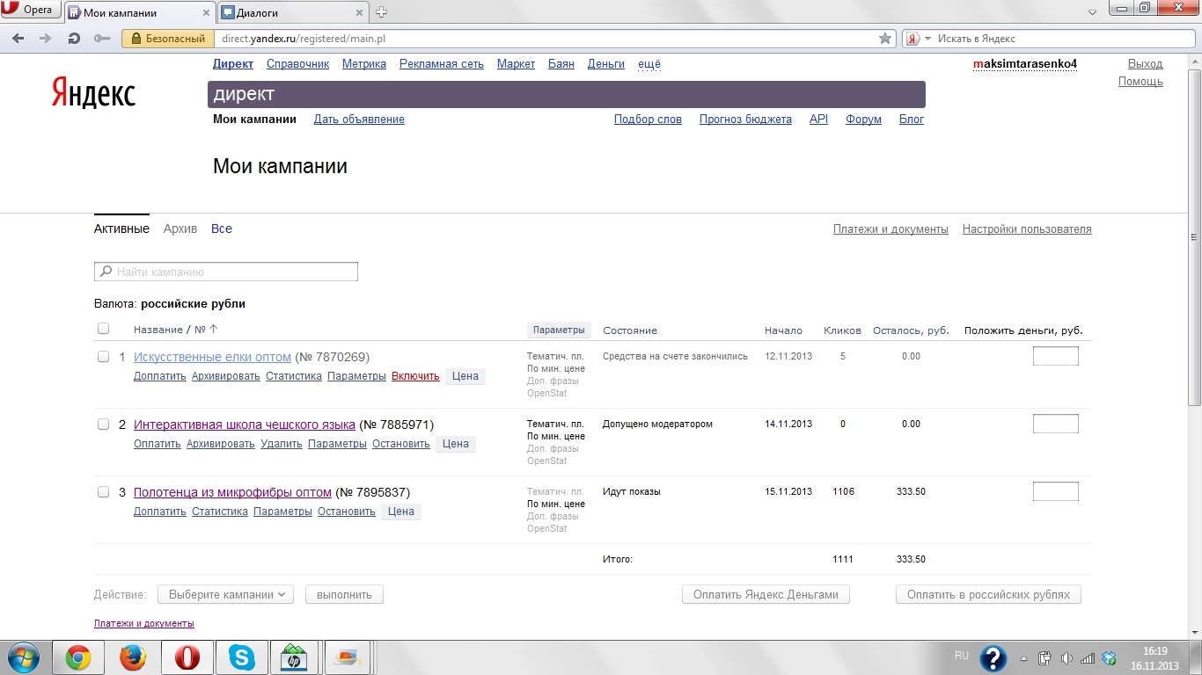This screenshot has width=1202, height=675.
Task: Open 'Рекламная сеть' in the top navigation
Action: pos(442,64)
